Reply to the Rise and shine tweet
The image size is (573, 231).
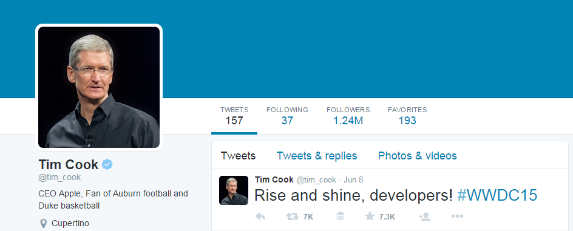coord(260,217)
